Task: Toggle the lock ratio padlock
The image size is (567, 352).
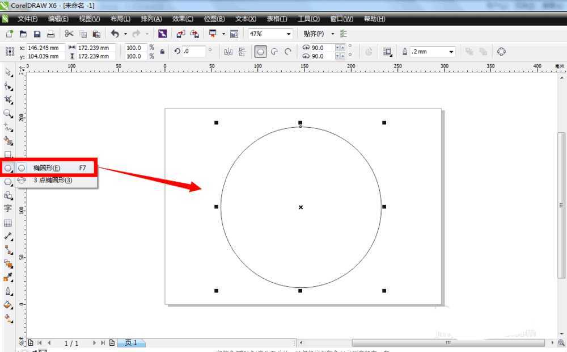Action: point(162,52)
